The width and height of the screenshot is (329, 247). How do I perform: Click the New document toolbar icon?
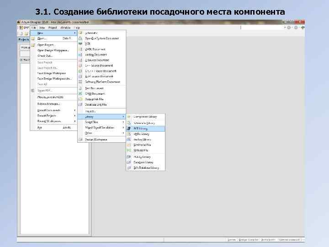click(x=21, y=33)
